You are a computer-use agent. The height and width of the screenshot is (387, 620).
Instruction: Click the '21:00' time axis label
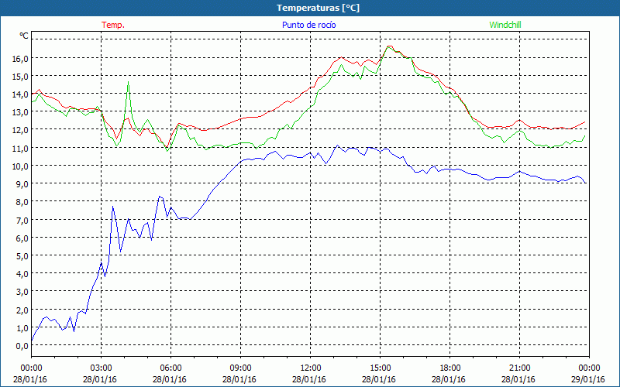(x=519, y=368)
